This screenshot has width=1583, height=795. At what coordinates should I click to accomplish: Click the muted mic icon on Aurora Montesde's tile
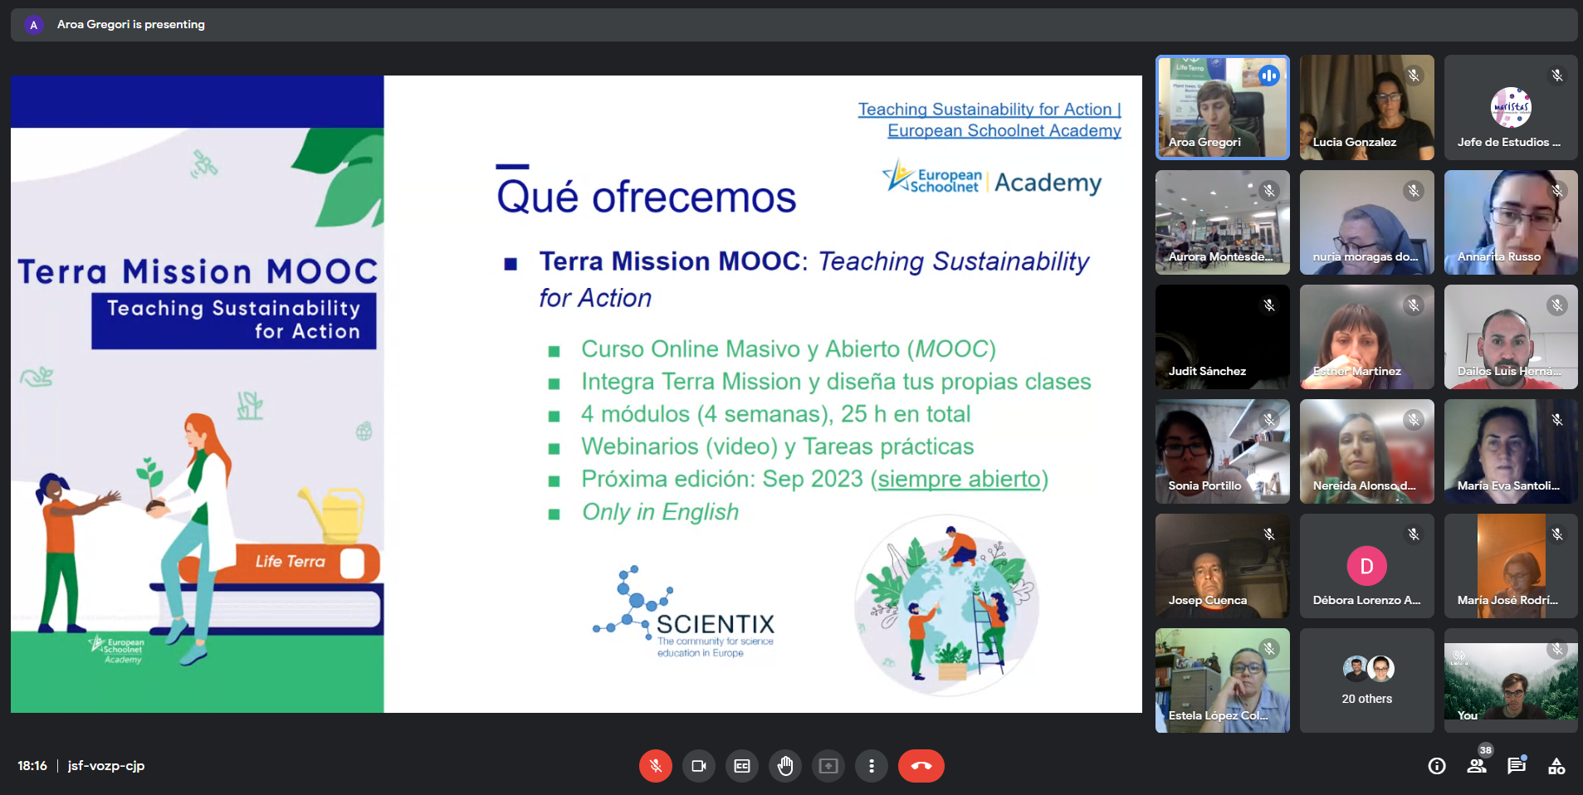pos(1268,191)
